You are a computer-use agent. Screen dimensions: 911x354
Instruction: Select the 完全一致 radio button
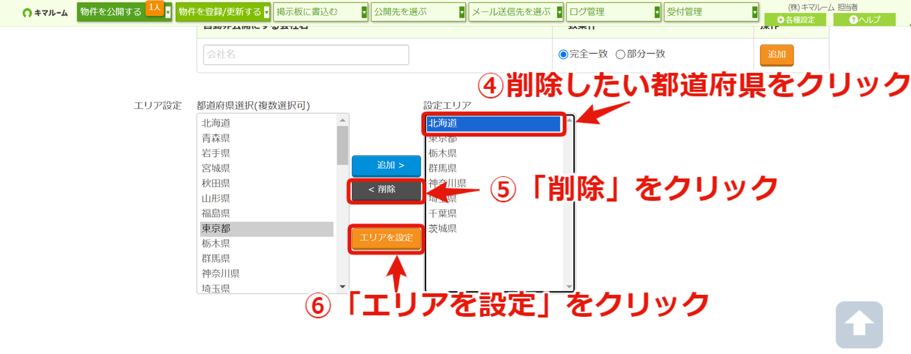[x=563, y=54]
